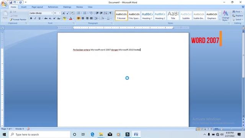Switch to the Insert tab
The width and height of the screenshot is (245, 138).
[x=24, y=7]
